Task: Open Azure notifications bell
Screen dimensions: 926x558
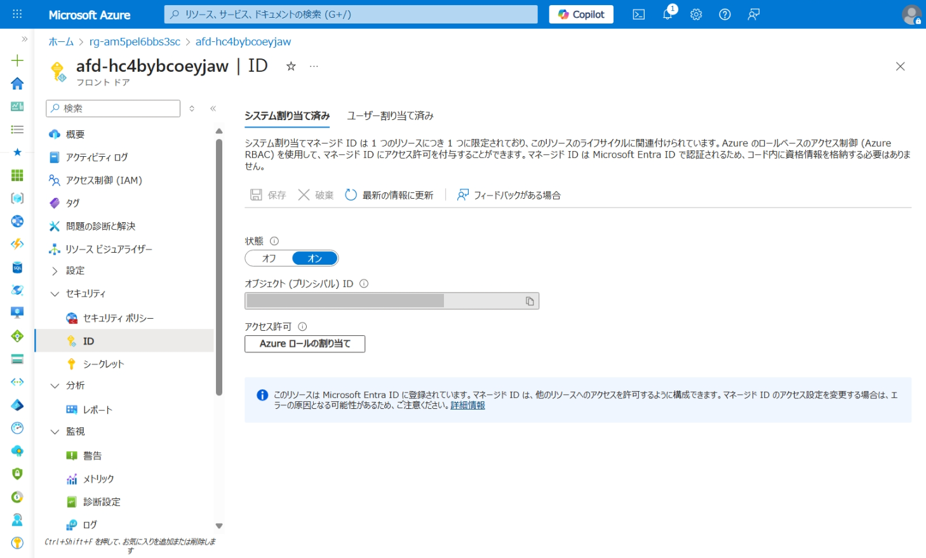Action: (667, 14)
